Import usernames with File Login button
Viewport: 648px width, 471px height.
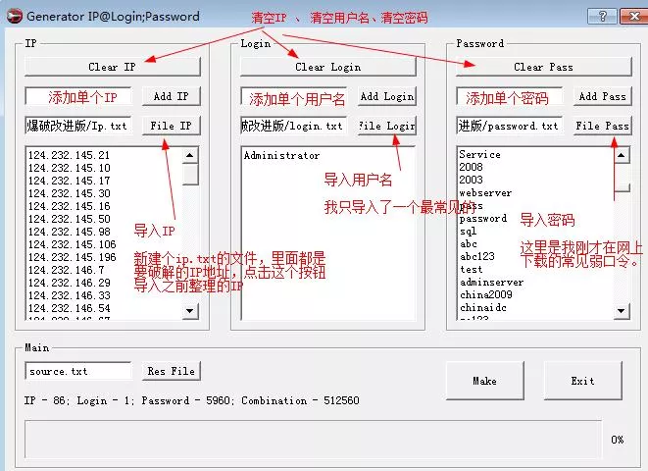[x=387, y=126]
